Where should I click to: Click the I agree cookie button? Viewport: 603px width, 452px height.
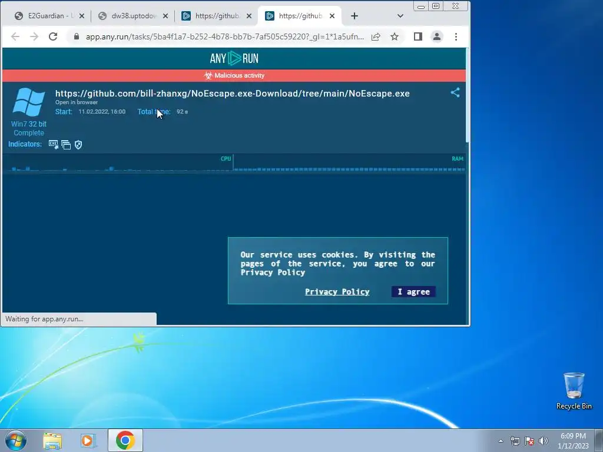pos(413,292)
